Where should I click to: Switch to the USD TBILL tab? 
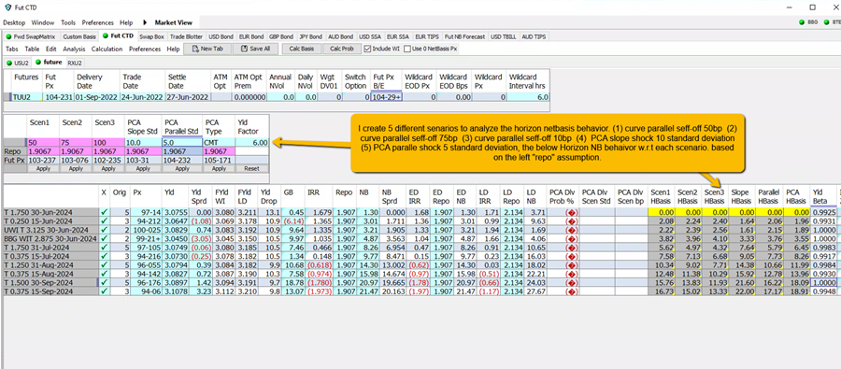coord(504,37)
